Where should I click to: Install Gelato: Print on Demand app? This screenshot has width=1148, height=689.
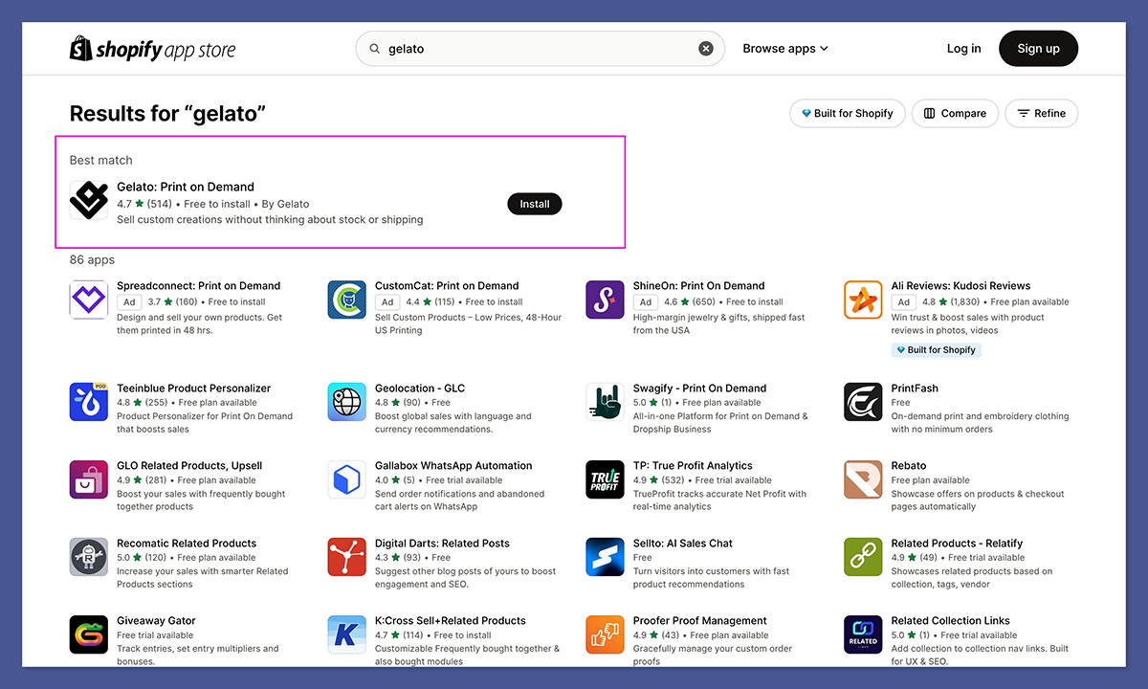535,204
